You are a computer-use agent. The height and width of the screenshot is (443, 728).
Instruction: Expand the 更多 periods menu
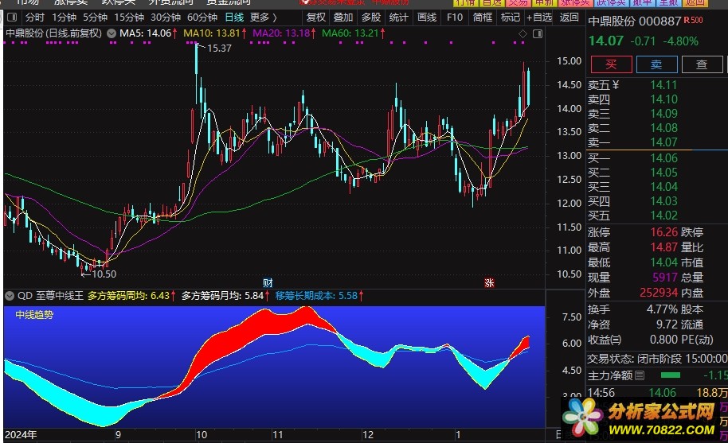tap(264, 17)
